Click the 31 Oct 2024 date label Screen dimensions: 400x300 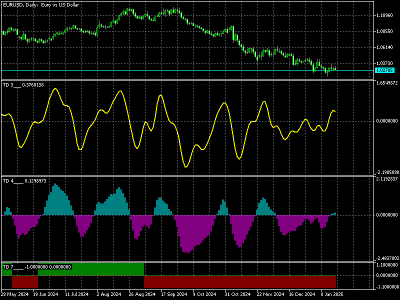pos(238,294)
